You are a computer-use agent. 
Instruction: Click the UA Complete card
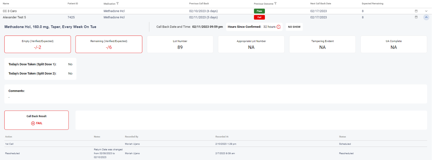(394, 44)
